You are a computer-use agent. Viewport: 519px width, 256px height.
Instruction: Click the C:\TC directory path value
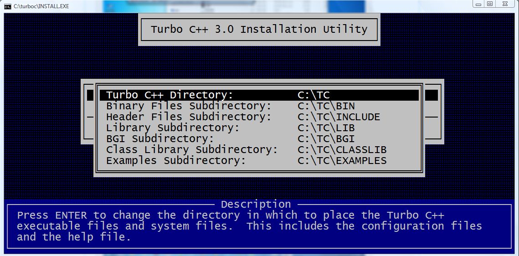313,95
